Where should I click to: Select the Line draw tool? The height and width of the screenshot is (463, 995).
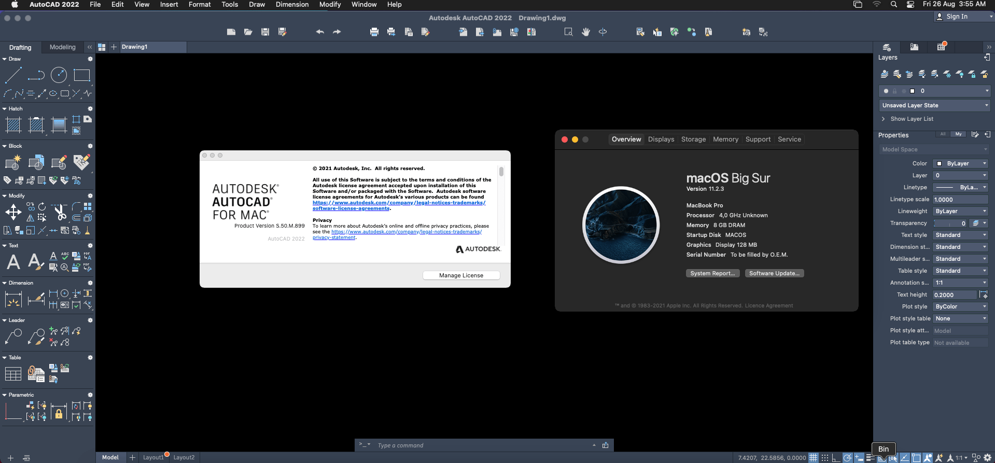[x=13, y=75]
